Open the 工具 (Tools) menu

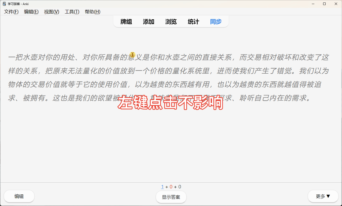tap(72, 12)
